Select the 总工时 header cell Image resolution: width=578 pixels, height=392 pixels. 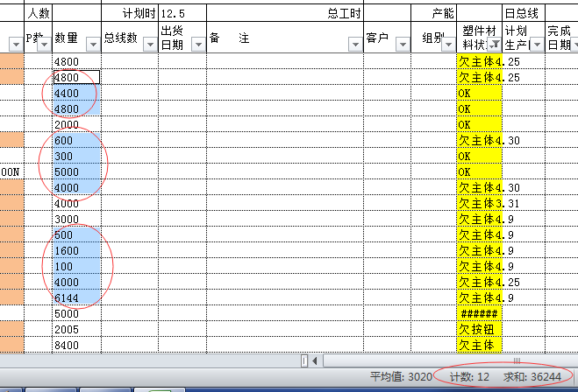click(x=285, y=13)
